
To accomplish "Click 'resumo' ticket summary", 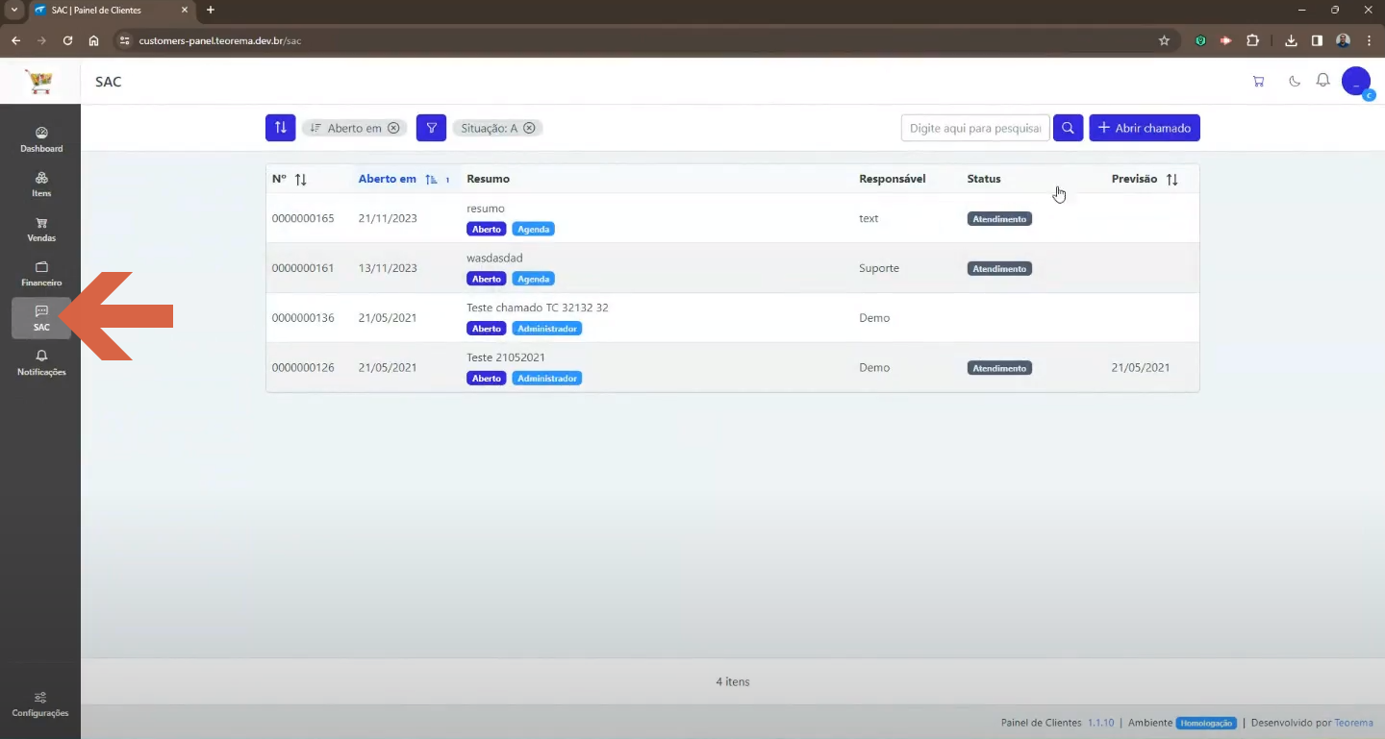I will click(486, 209).
